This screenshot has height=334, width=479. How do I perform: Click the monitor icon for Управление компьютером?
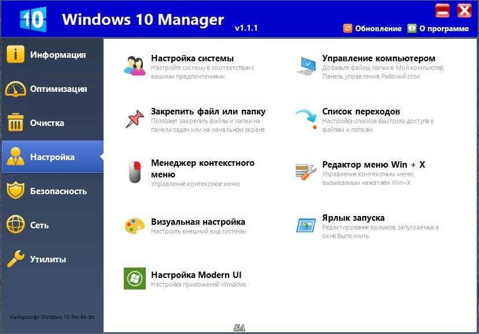(x=306, y=65)
